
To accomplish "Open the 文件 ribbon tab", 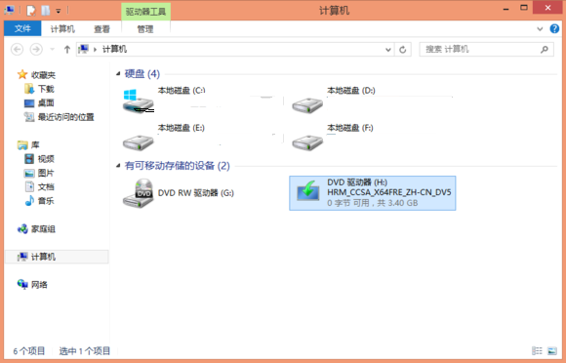I will point(22,28).
